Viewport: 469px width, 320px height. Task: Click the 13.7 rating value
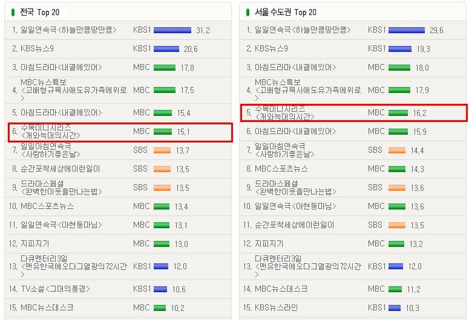click(x=182, y=150)
